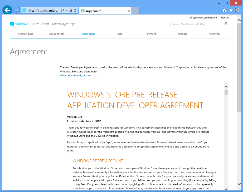Open a new blank browser tab
Viewport: 243px width, 192px height.
click(x=135, y=11)
